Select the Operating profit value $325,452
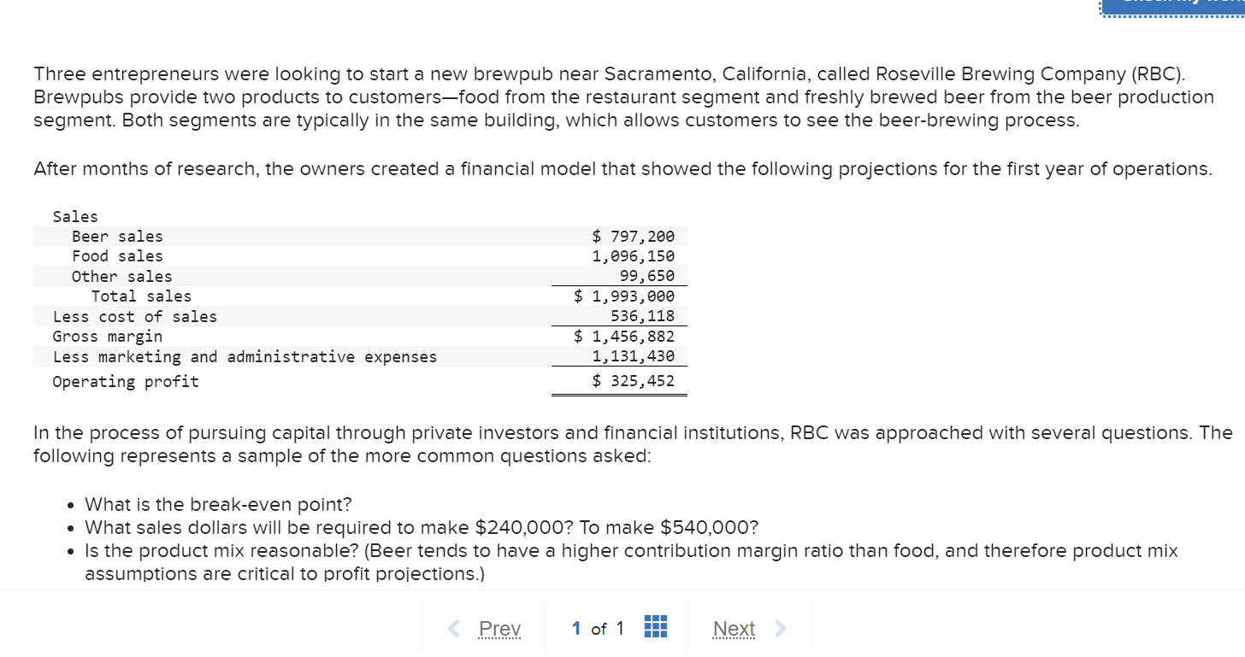 pos(634,380)
